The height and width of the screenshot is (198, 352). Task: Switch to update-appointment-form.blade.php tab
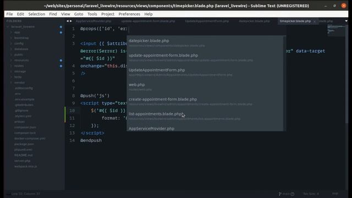point(148,21)
